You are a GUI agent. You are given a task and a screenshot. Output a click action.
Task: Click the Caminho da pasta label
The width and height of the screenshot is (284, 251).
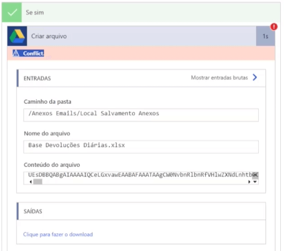tap(47, 102)
